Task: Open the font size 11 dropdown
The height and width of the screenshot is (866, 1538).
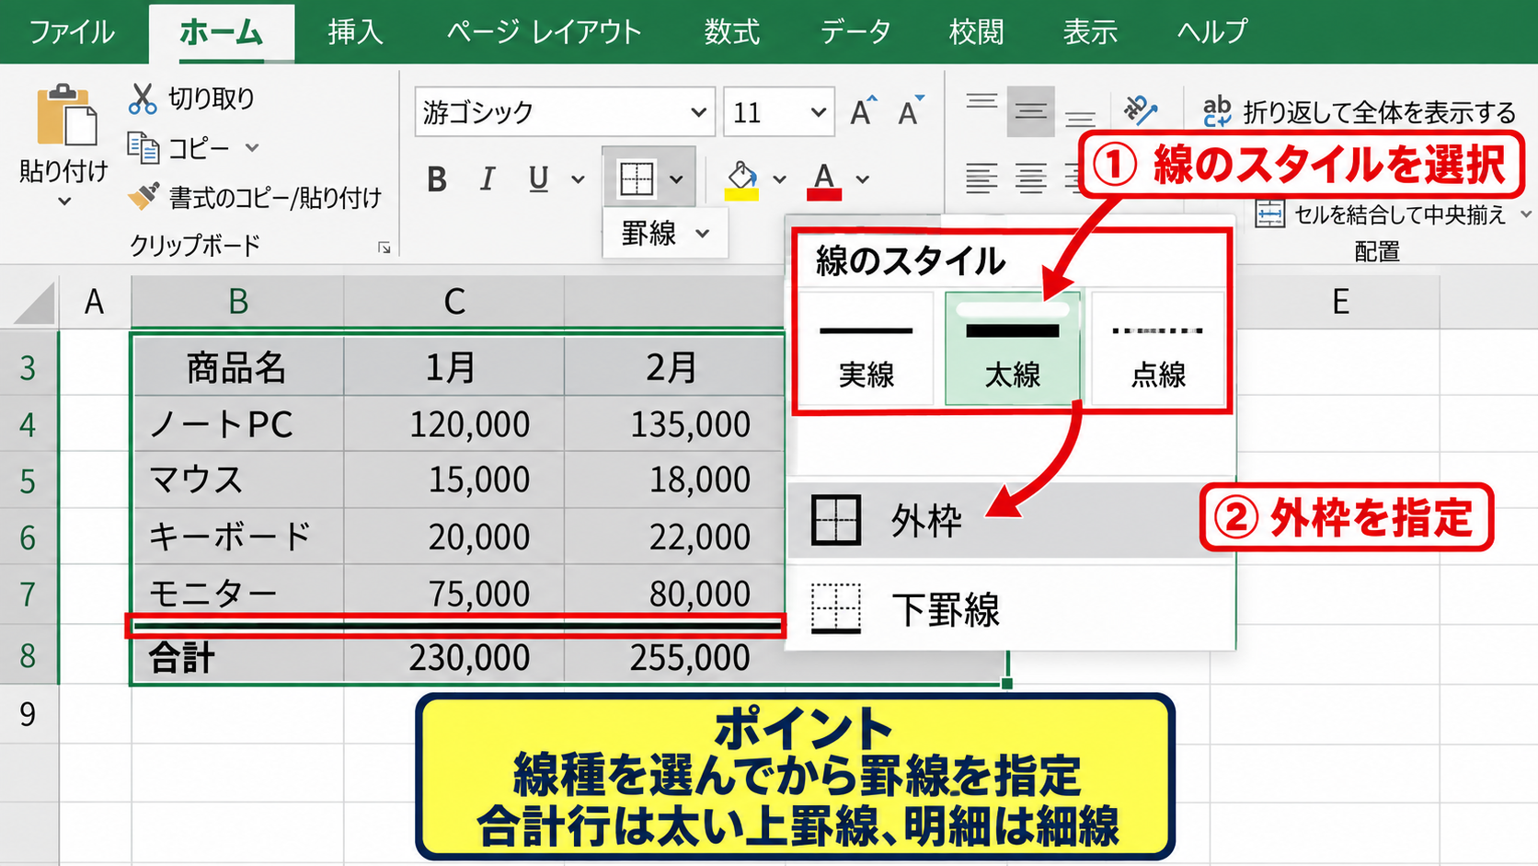Action: [x=818, y=112]
